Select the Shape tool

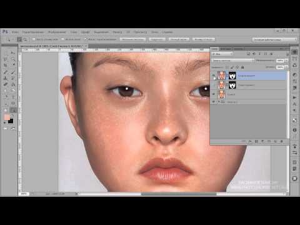pos(13,103)
